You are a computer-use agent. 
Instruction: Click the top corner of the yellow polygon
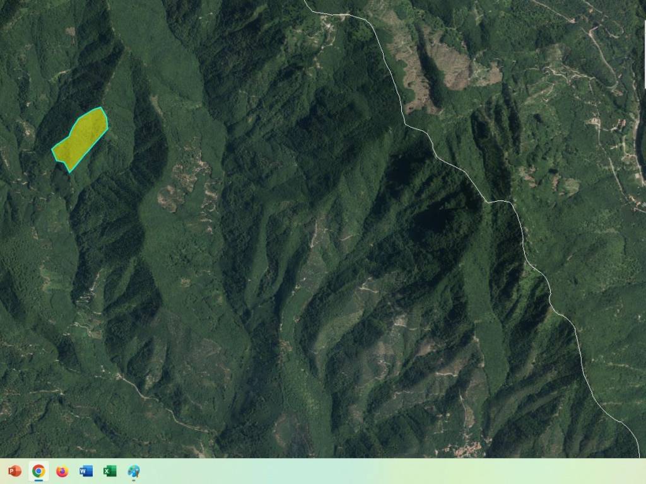click(101, 108)
